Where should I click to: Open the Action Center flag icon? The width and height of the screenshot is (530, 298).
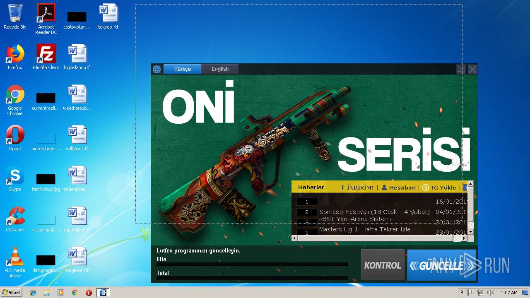(471, 293)
